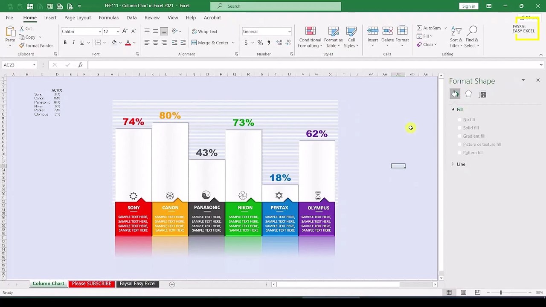Decrease font size icon
The height and width of the screenshot is (307, 546).
[x=133, y=31]
